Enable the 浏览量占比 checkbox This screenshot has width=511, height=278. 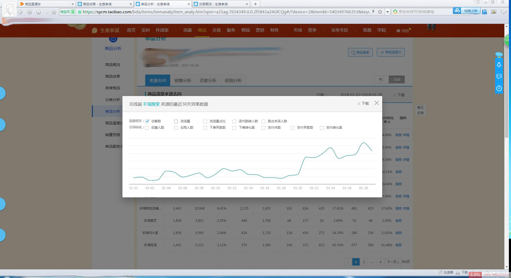pos(205,121)
